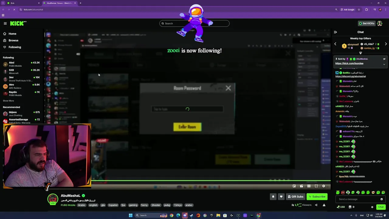Open the channel points balance showing 150
The image size is (389, 219).
pos(341,207)
